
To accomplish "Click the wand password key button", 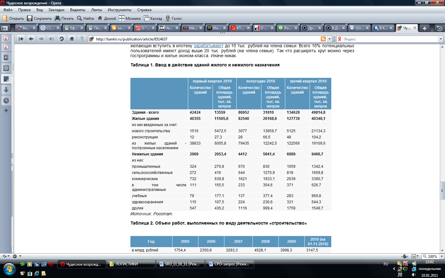I will pyautogui.click(x=82, y=39).
